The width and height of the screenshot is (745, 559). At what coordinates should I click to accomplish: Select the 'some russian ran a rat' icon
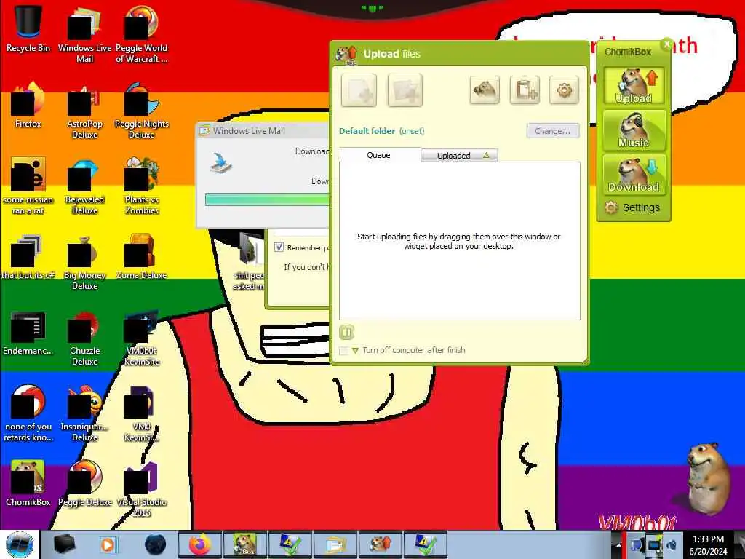pyautogui.click(x=28, y=186)
